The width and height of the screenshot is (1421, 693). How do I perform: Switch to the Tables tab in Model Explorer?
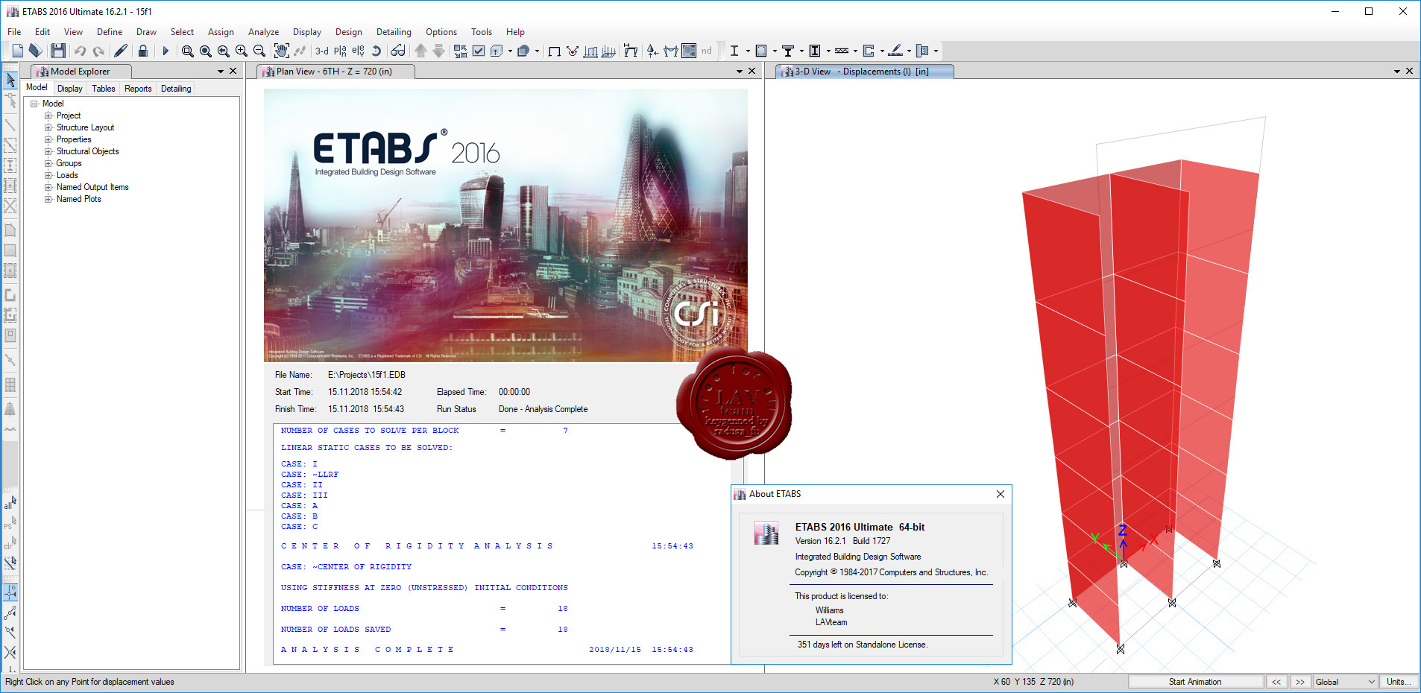[104, 89]
